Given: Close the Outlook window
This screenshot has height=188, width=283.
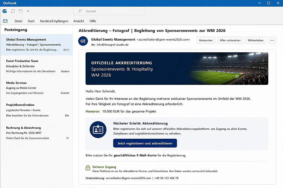Looking at the screenshot, I should click(278, 3).
